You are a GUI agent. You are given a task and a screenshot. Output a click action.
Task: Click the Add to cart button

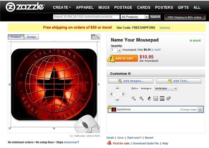pos(124,59)
